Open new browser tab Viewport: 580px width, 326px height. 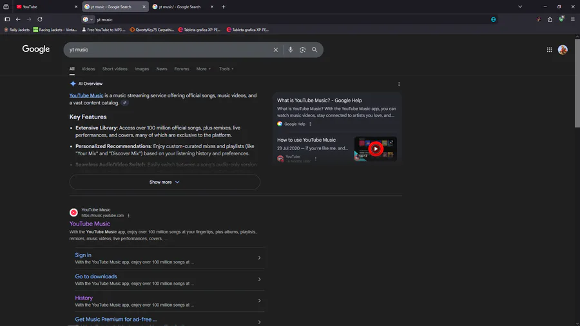tap(224, 6)
